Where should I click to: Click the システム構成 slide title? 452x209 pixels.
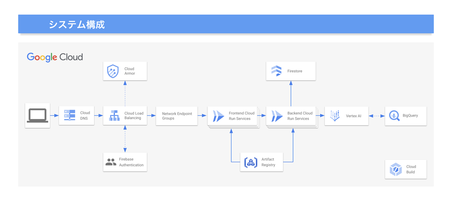[77, 24]
